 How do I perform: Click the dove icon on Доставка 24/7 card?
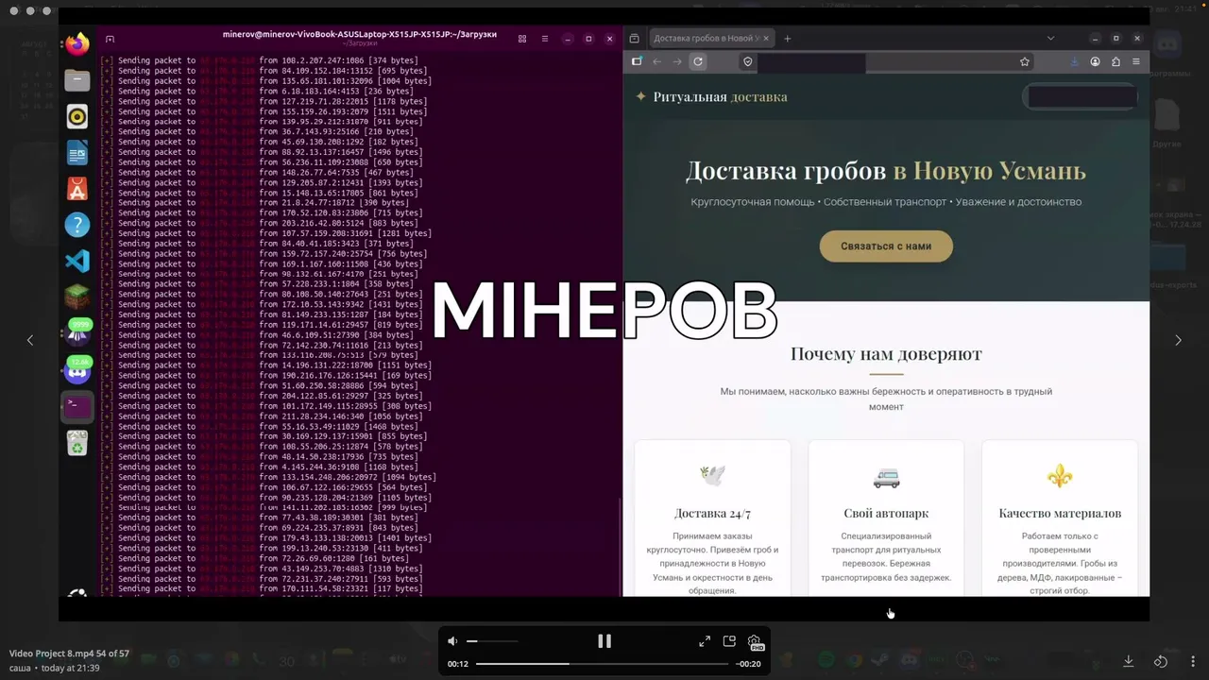click(x=712, y=476)
